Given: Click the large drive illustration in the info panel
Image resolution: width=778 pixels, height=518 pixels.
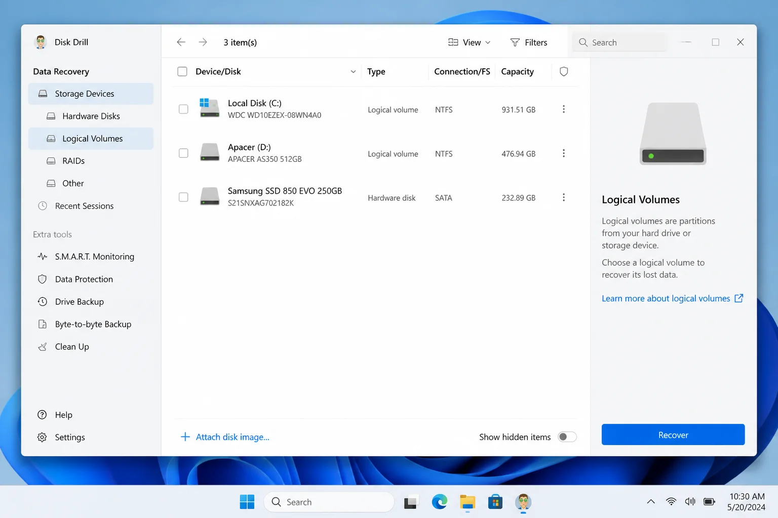Looking at the screenshot, I should coord(673,134).
